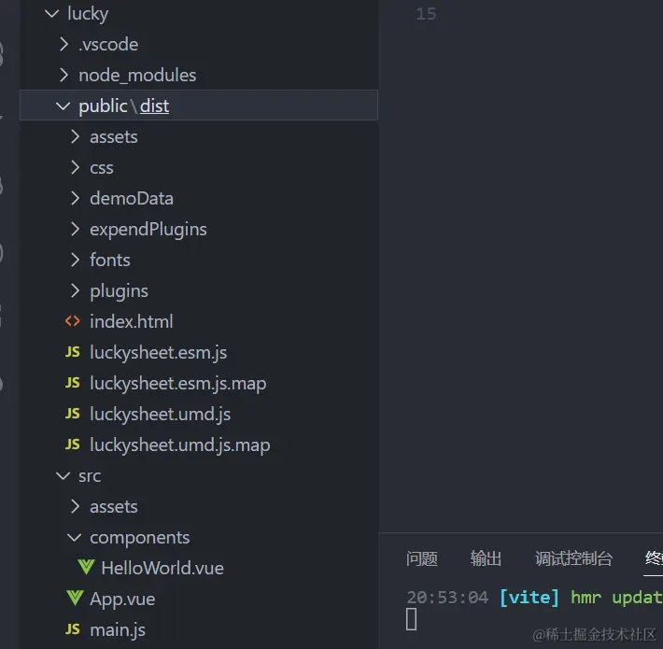Open App.vue file
The height and width of the screenshot is (649, 663).
click(x=122, y=600)
